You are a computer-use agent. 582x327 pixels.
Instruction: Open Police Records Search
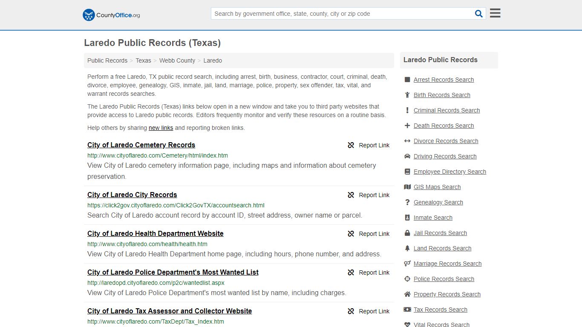click(444, 279)
